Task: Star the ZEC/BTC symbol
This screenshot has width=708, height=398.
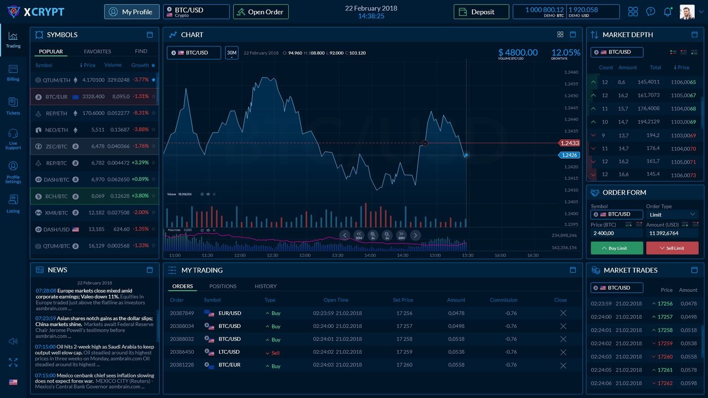Action: [x=154, y=146]
